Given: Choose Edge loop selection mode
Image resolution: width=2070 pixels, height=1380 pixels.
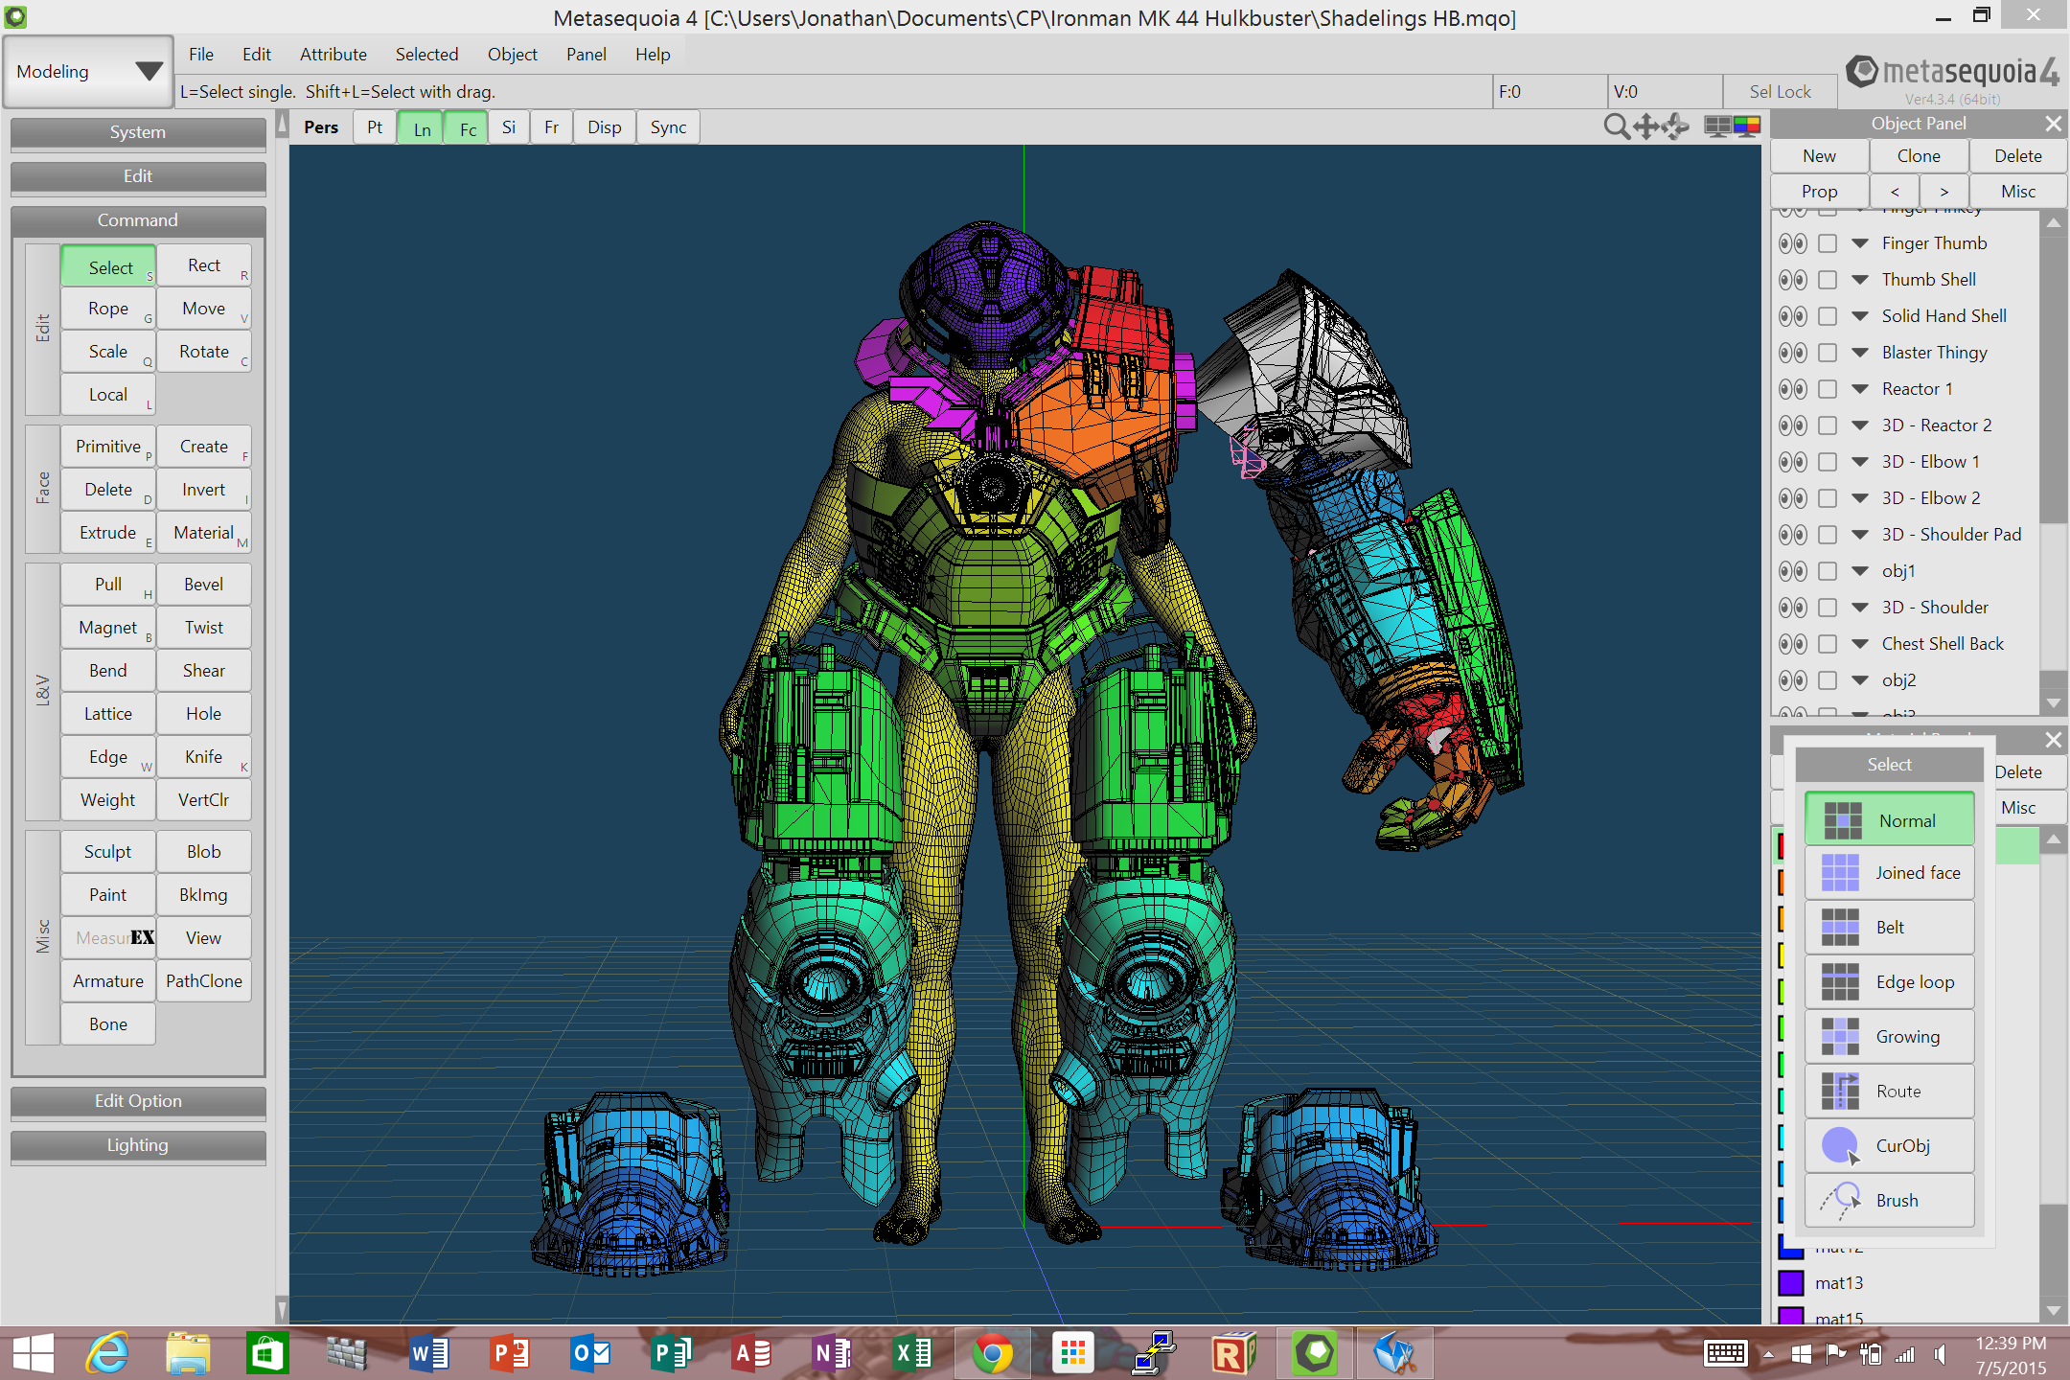Looking at the screenshot, I should (1889, 982).
